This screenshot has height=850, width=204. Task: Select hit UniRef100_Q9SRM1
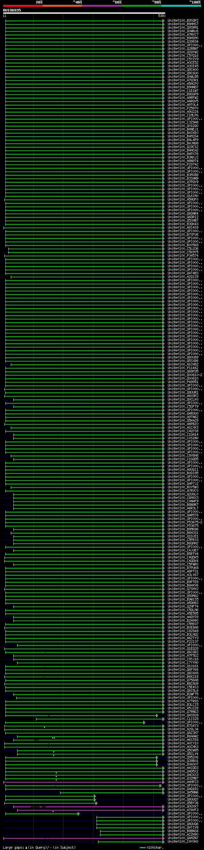click(x=183, y=28)
